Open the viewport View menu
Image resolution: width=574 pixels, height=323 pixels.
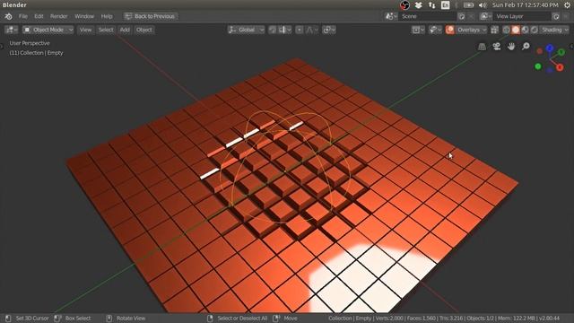[x=85, y=30]
